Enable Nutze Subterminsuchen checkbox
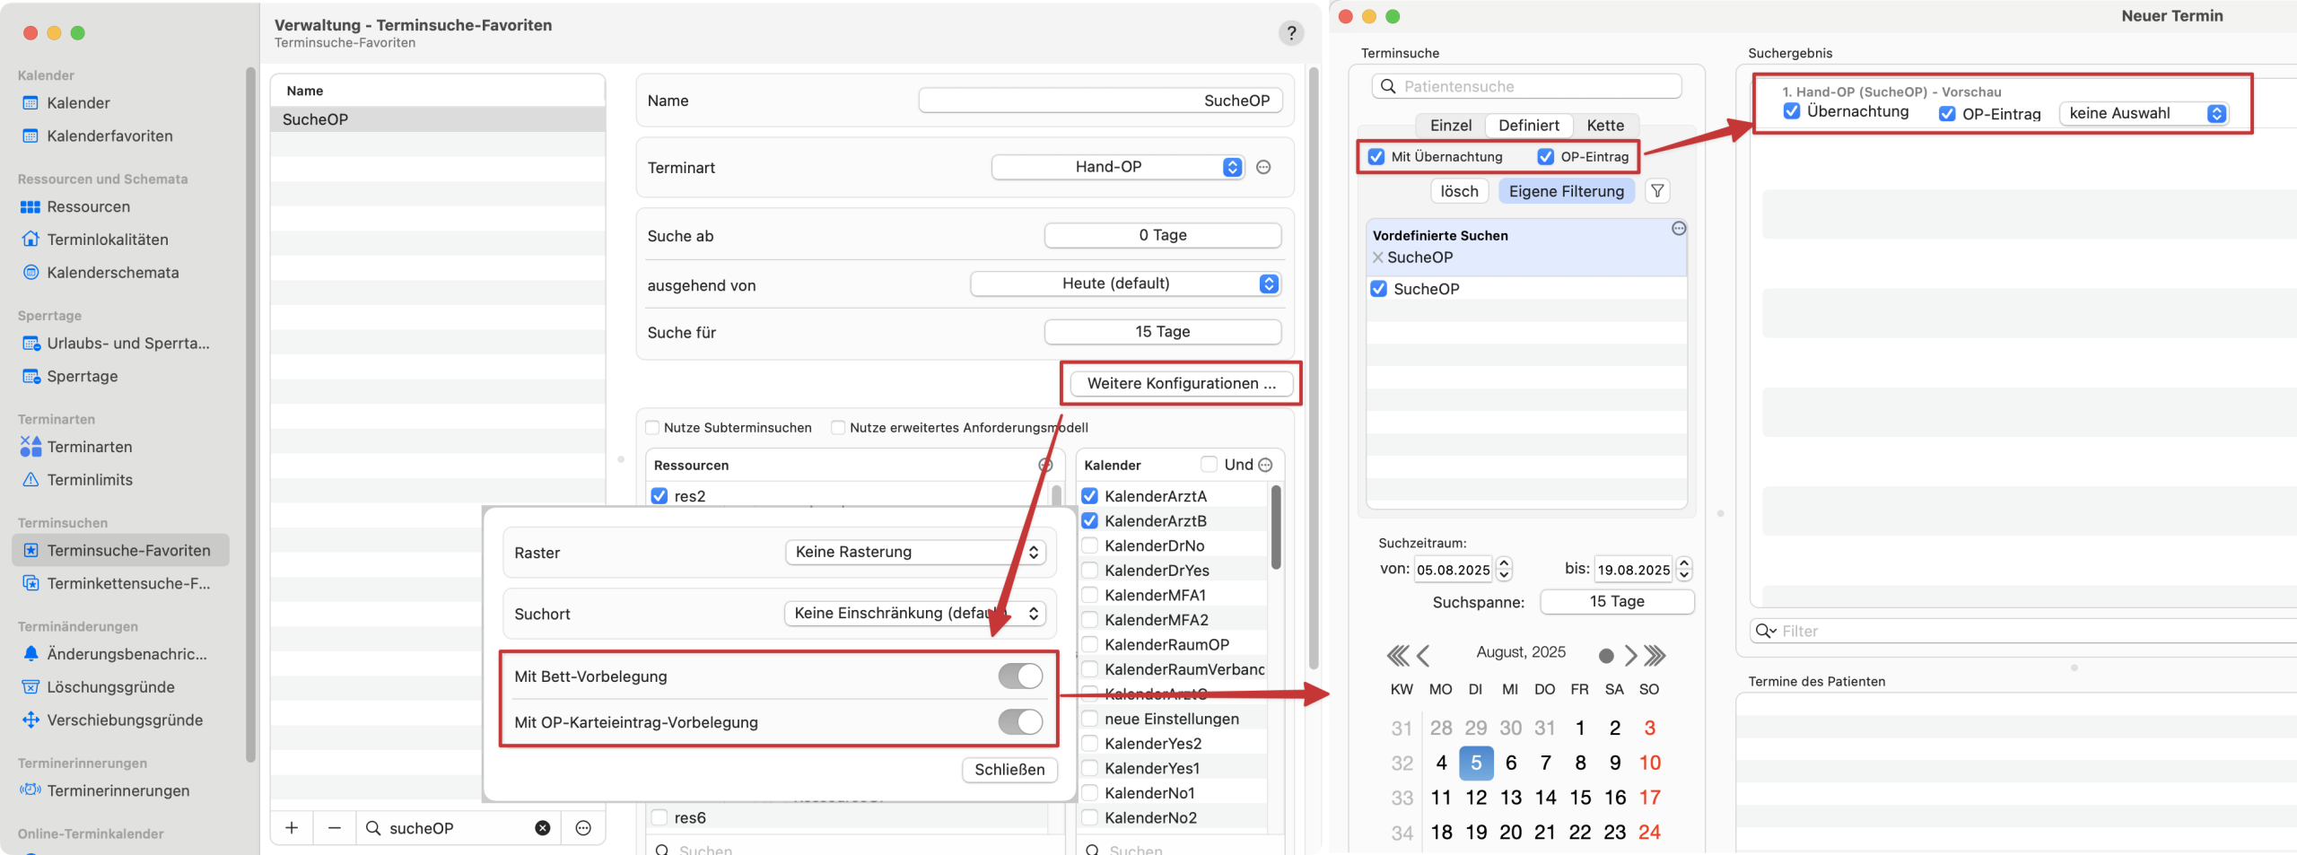The image size is (2297, 855). pyautogui.click(x=653, y=428)
